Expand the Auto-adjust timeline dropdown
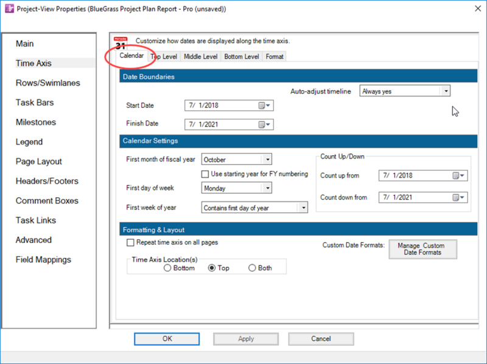This screenshot has height=364, width=487. pyautogui.click(x=446, y=91)
